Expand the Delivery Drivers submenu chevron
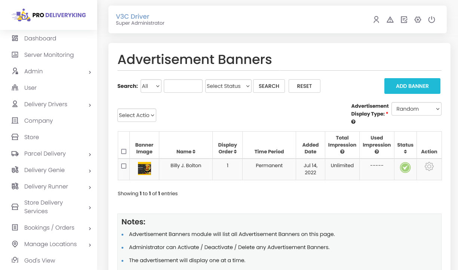 pyautogui.click(x=90, y=105)
